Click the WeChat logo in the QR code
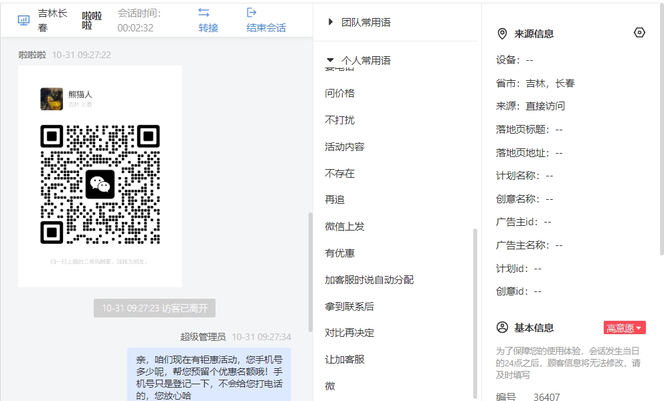The height and width of the screenshot is (401, 664). [100, 184]
